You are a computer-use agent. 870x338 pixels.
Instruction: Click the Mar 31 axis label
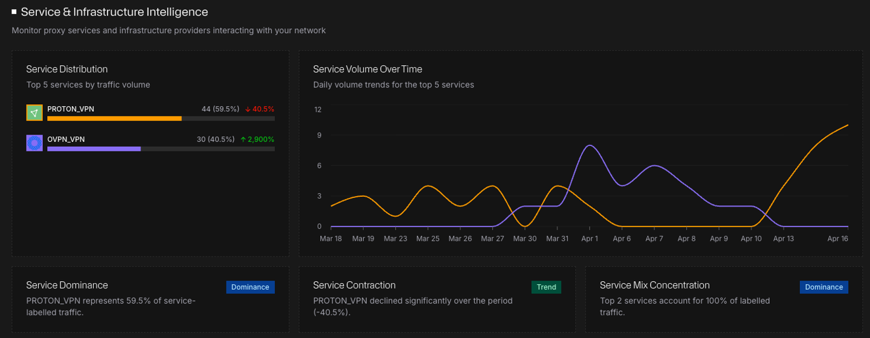coord(557,239)
